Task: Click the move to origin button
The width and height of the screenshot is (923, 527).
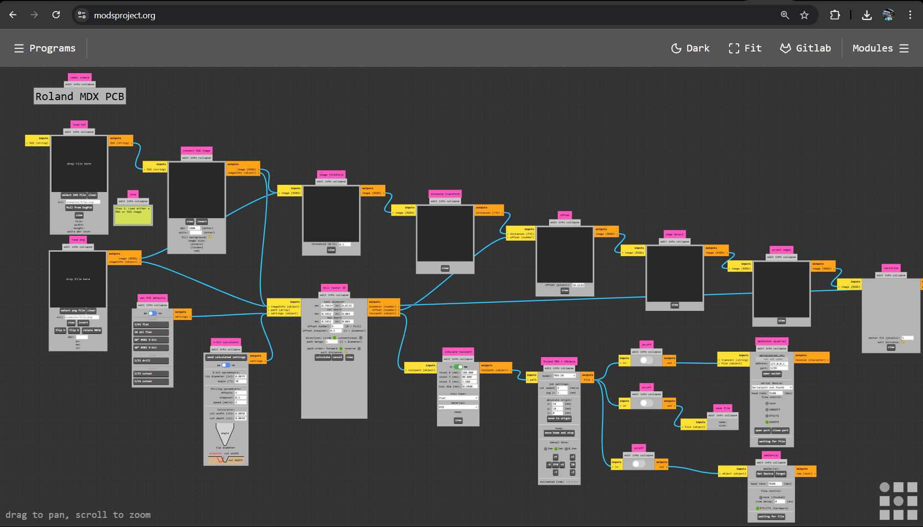Action: pos(559,418)
